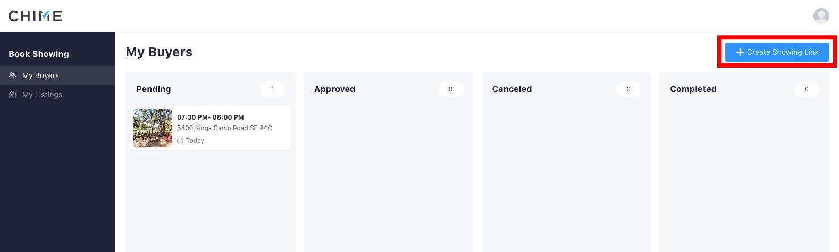Select My Listings in the sidebar
The height and width of the screenshot is (252, 839).
57,95
